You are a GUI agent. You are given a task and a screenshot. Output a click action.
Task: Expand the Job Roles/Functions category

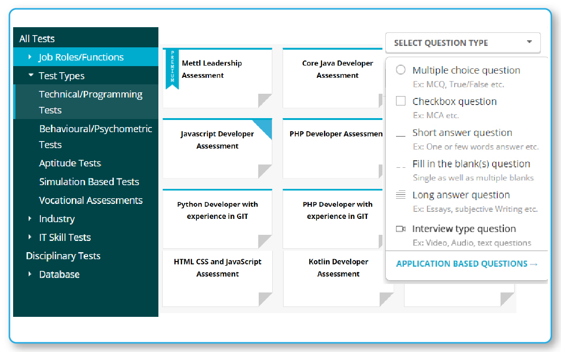point(30,57)
